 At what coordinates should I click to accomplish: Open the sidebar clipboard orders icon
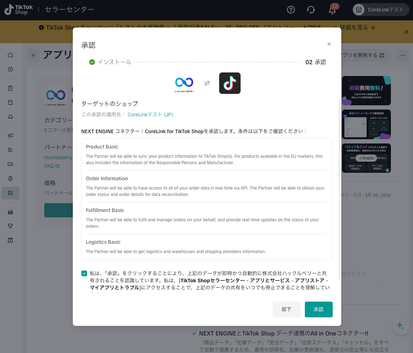[x=10, y=88]
